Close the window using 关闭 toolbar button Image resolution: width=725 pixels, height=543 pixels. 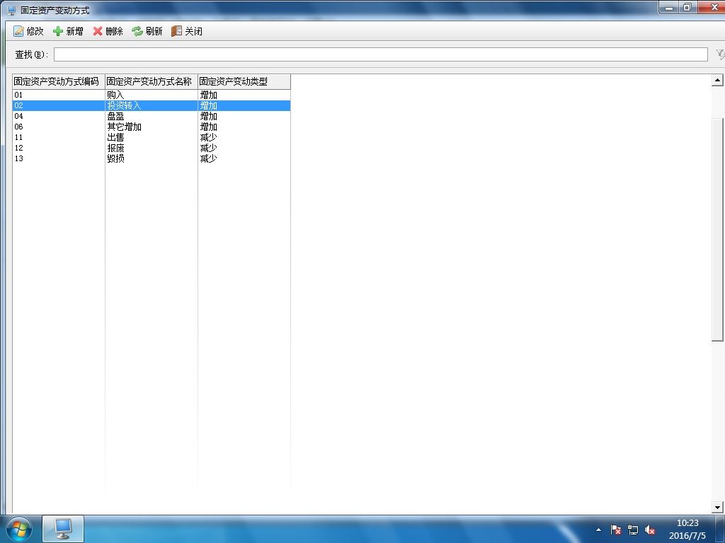pos(187,31)
